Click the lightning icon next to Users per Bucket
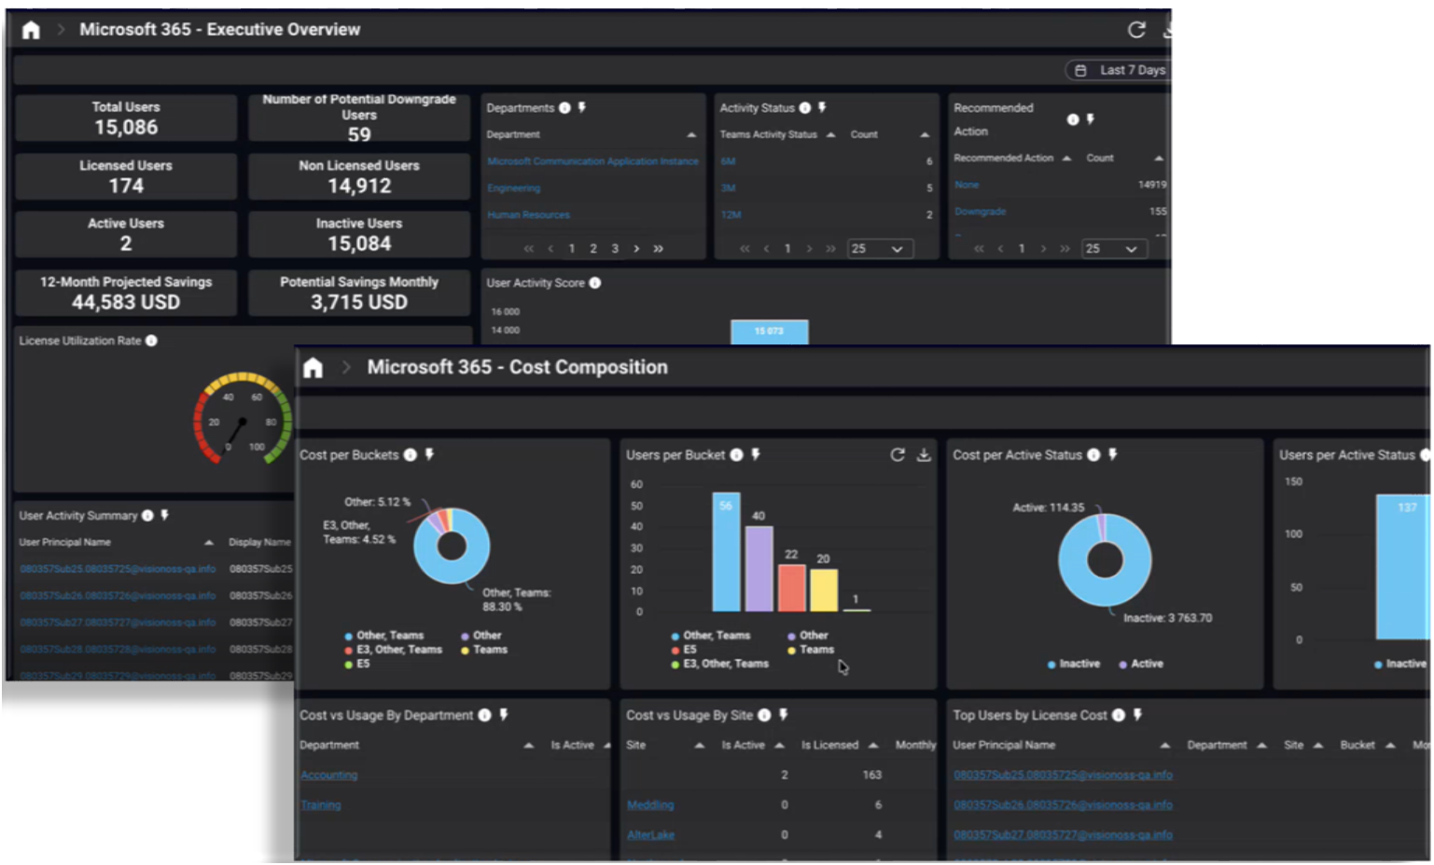This screenshot has width=1434, height=865. click(x=756, y=454)
